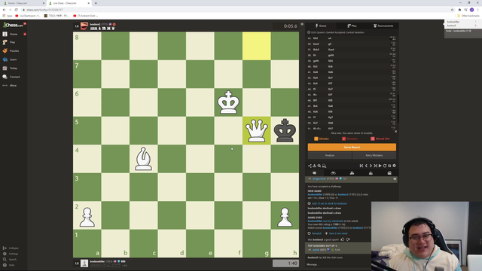Open the chat tab icon
This screenshot has width=482, height=271.
tap(315, 173)
